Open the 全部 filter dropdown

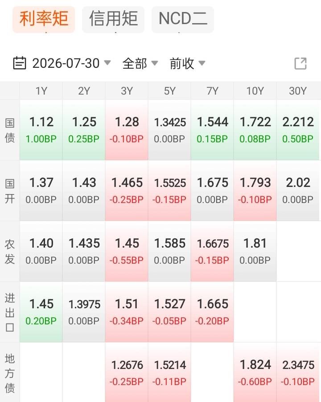click(x=140, y=63)
